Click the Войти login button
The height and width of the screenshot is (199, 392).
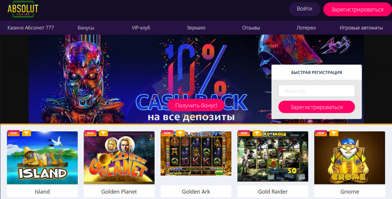coord(304,9)
